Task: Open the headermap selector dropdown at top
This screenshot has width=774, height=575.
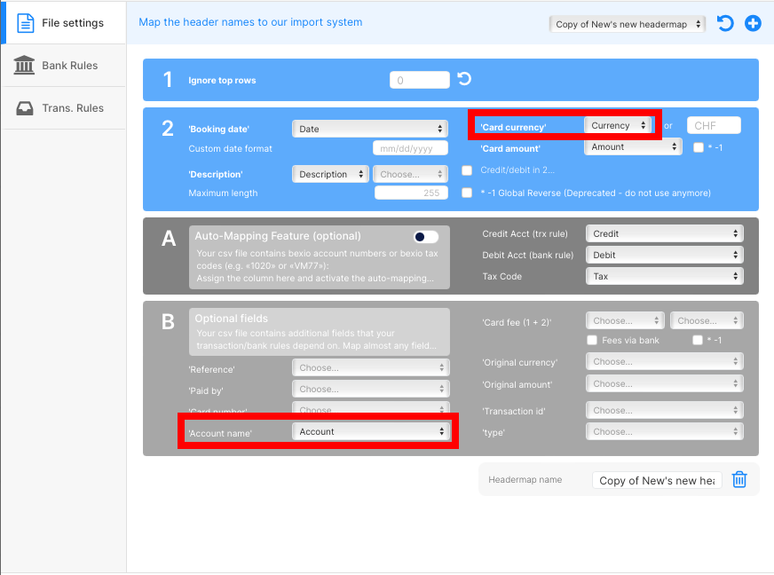Action: 627,25
